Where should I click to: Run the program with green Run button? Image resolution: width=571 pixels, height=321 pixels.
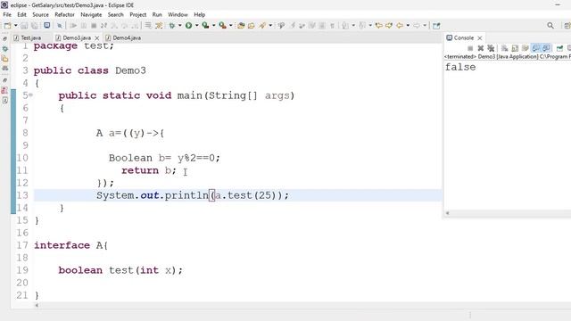pos(188,26)
